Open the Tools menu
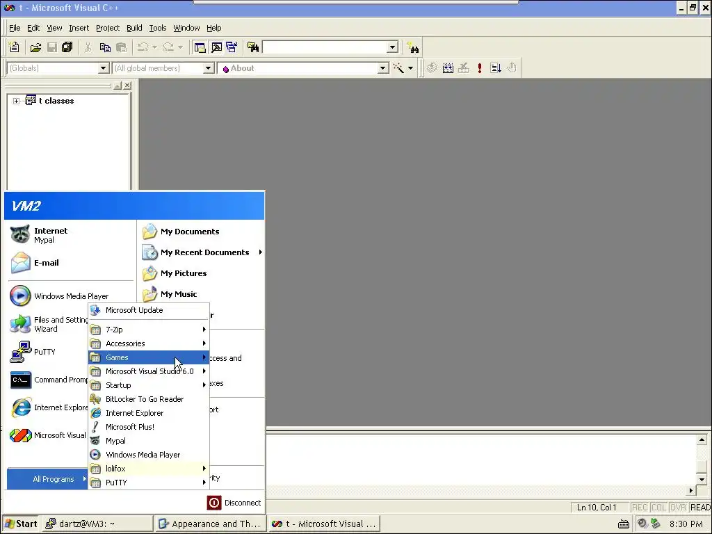Screen dimensions: 712x534 coord(158,28)
